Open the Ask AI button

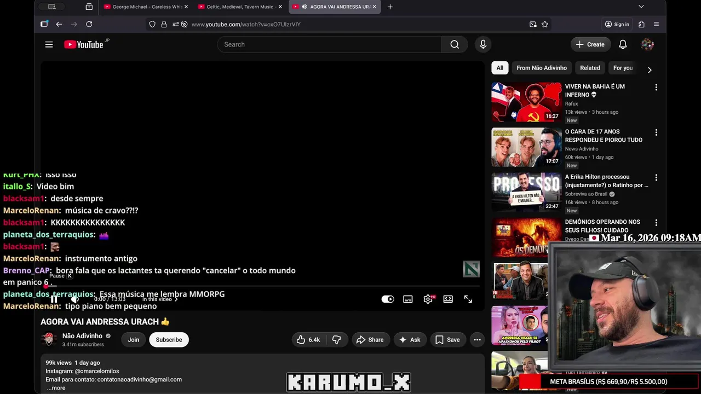point(410,340)
